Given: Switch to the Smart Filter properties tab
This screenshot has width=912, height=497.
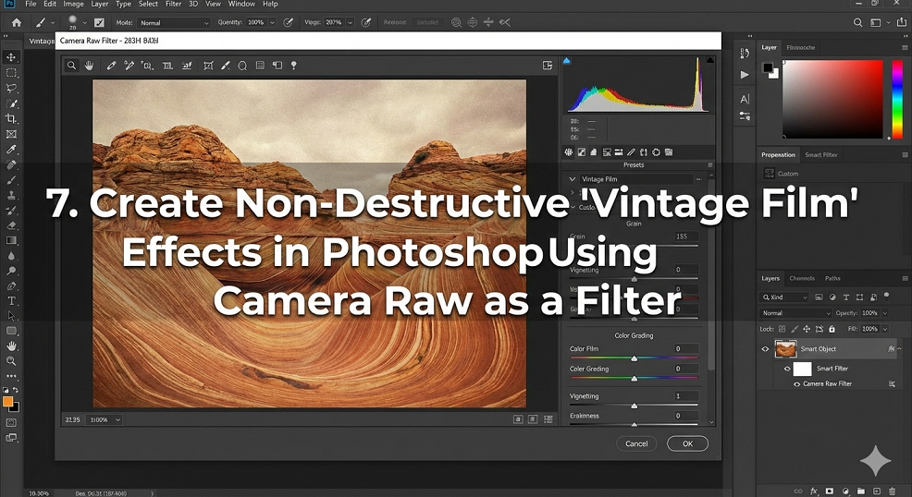Looking at the screenshot, I should 821,155.
